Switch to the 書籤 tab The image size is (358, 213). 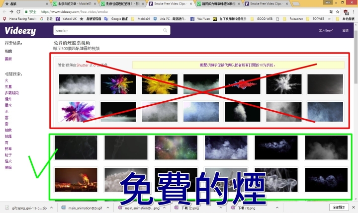tap(25, 3)
